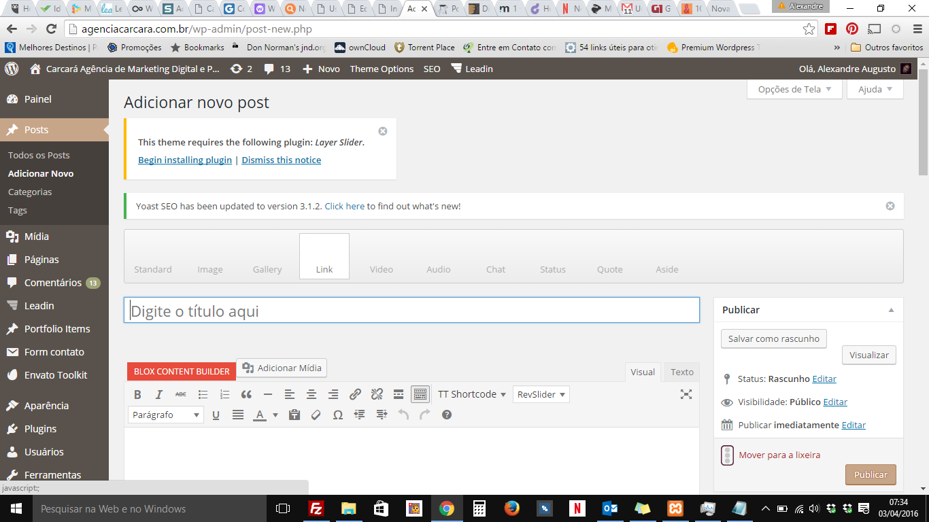Expand the Opções de Tela panel
929x522 pixels.
coord(794,89)
